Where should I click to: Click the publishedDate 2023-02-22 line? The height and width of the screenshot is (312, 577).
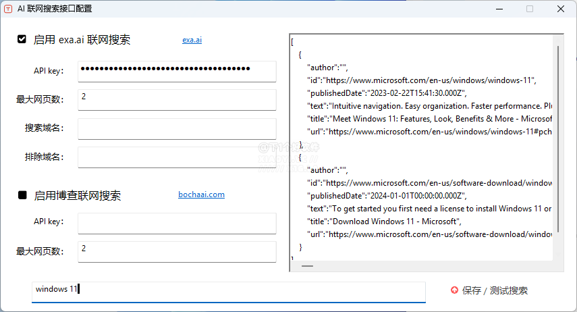387,93
